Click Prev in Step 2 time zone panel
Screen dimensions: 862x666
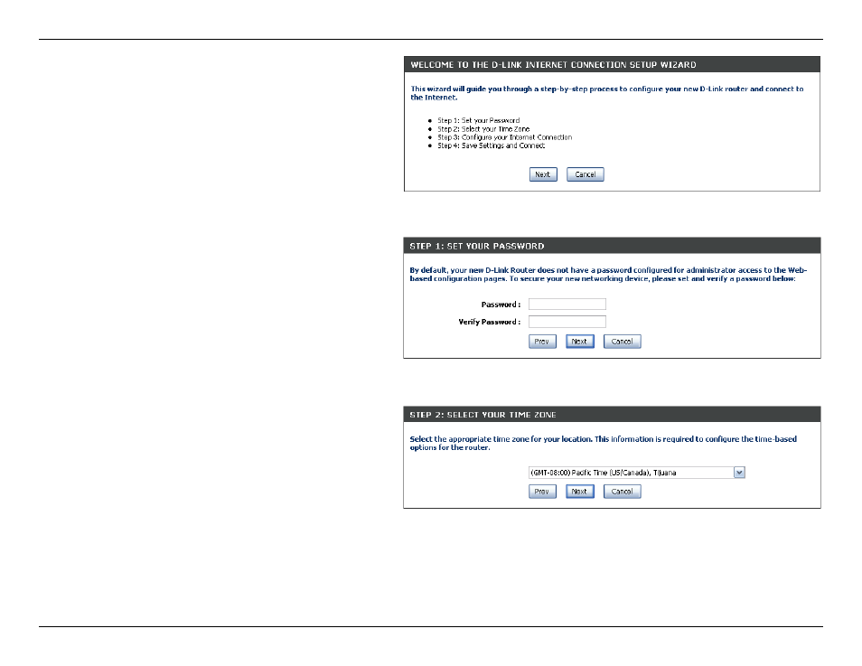pos(542,492)
